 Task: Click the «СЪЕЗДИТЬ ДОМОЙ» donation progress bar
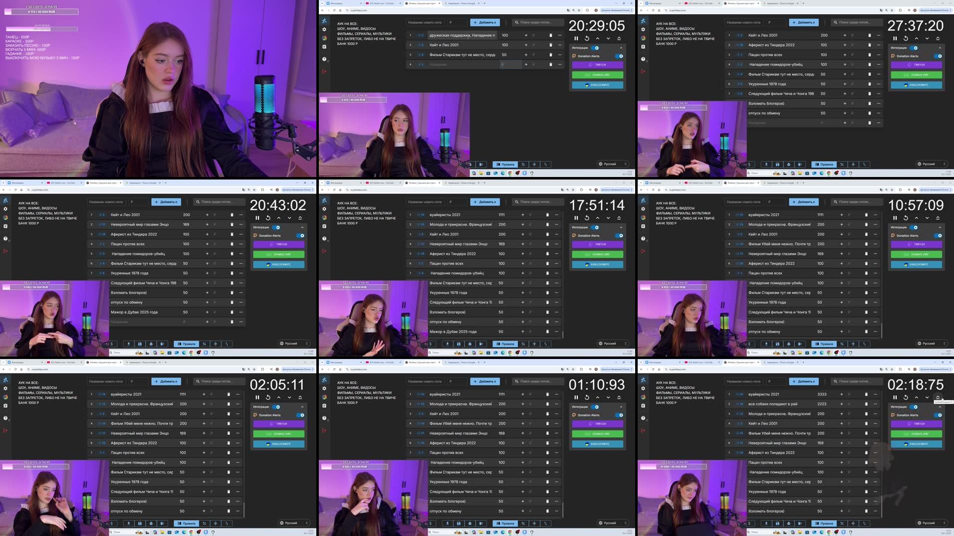(36, 287)
